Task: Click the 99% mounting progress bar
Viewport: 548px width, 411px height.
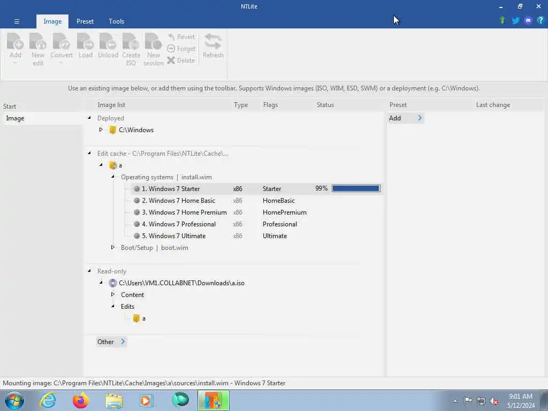Action: coord(356,189)
